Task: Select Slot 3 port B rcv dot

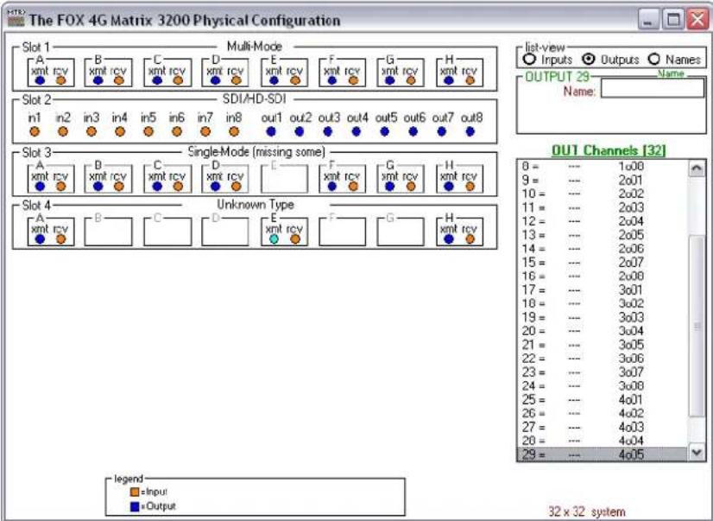Action: 118,186
